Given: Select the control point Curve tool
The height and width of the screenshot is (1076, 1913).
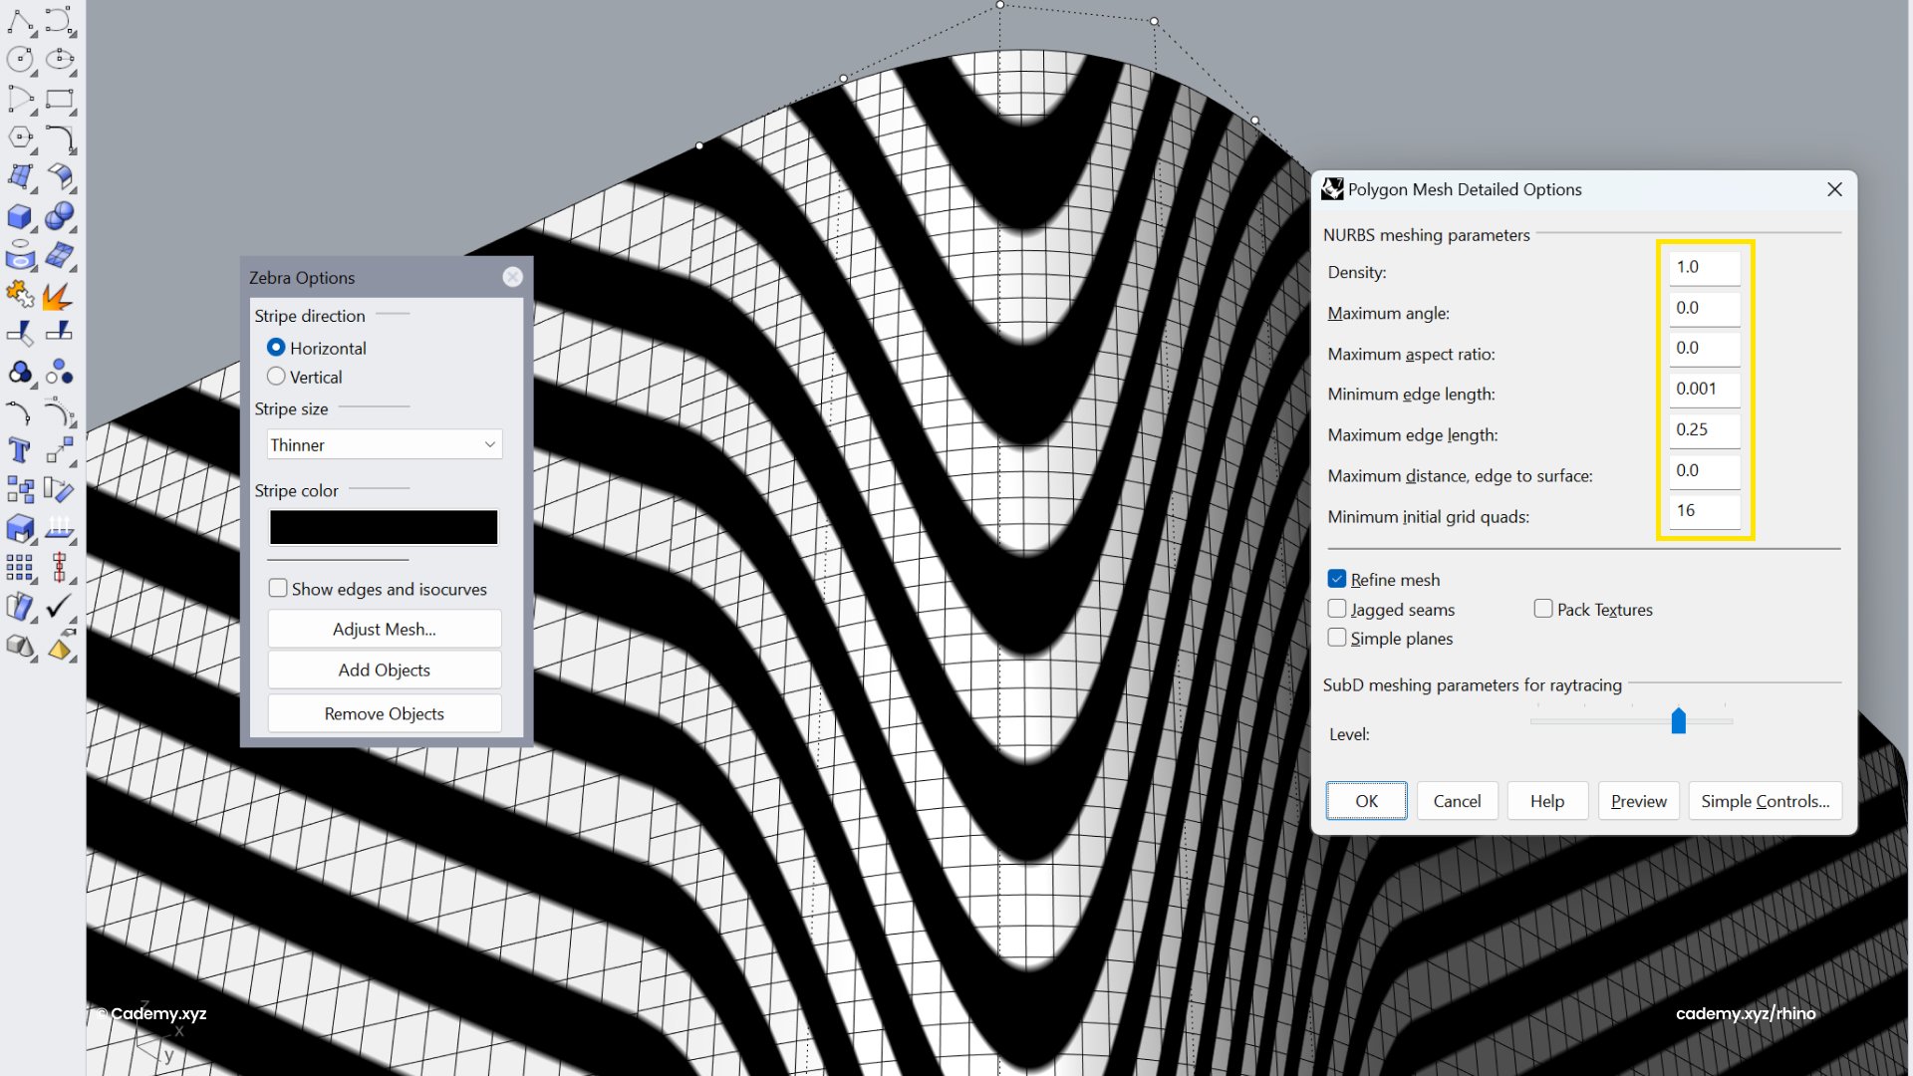Looking at the screenshot, I should tap(60, 20).
